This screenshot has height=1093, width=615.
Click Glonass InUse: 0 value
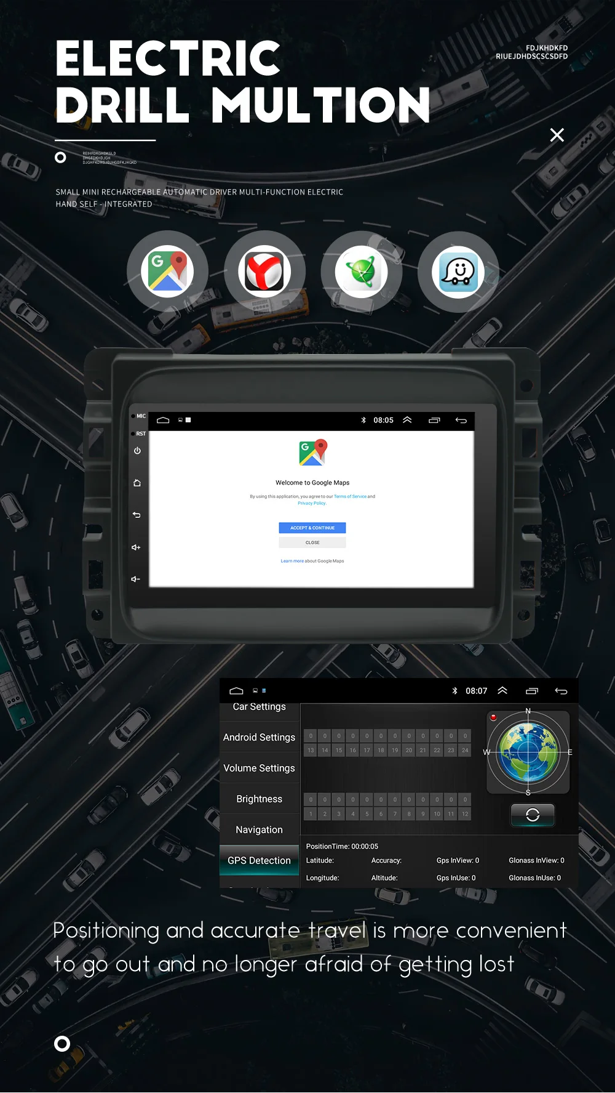[x=534, y=878]
